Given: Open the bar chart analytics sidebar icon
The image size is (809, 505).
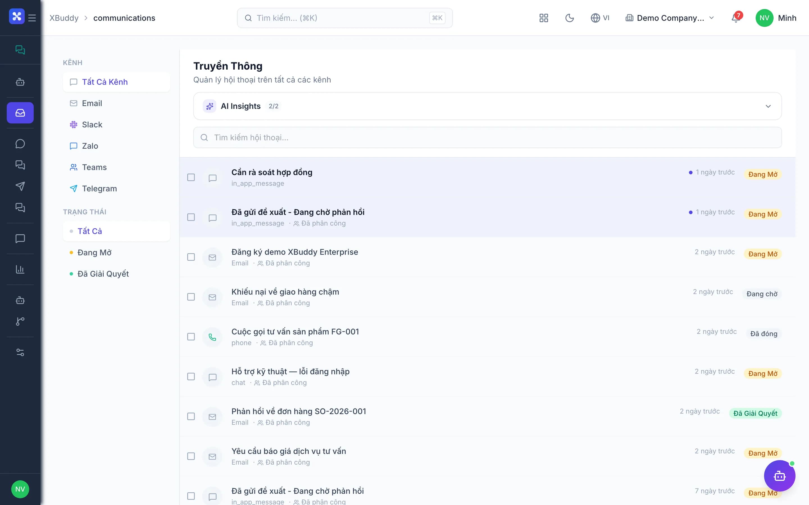Looking at the screenshot, I should pos(20,269).
